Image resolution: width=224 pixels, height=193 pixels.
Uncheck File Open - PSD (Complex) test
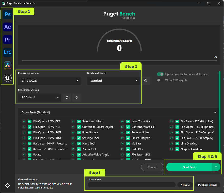[x=177, y=133]
